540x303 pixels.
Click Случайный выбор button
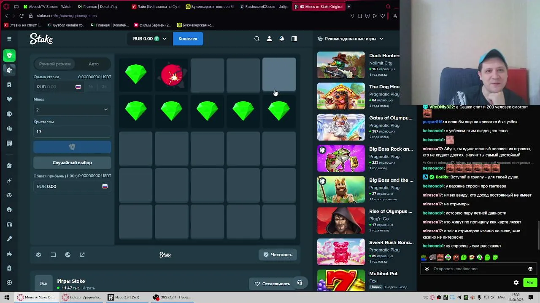click(72, 162)
